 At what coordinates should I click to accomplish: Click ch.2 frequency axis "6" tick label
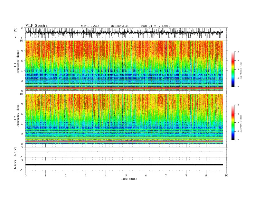[23, 114]
